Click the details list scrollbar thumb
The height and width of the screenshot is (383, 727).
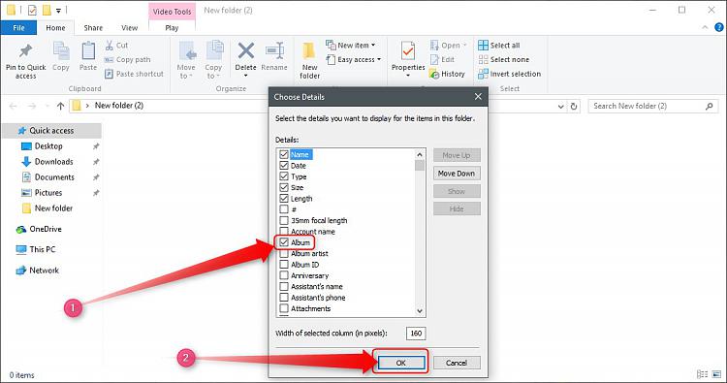click(420, 166)
